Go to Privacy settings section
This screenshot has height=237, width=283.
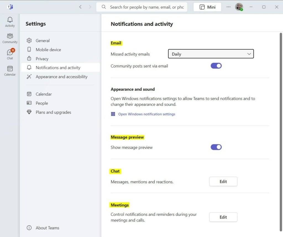click(x=42, y=59)
